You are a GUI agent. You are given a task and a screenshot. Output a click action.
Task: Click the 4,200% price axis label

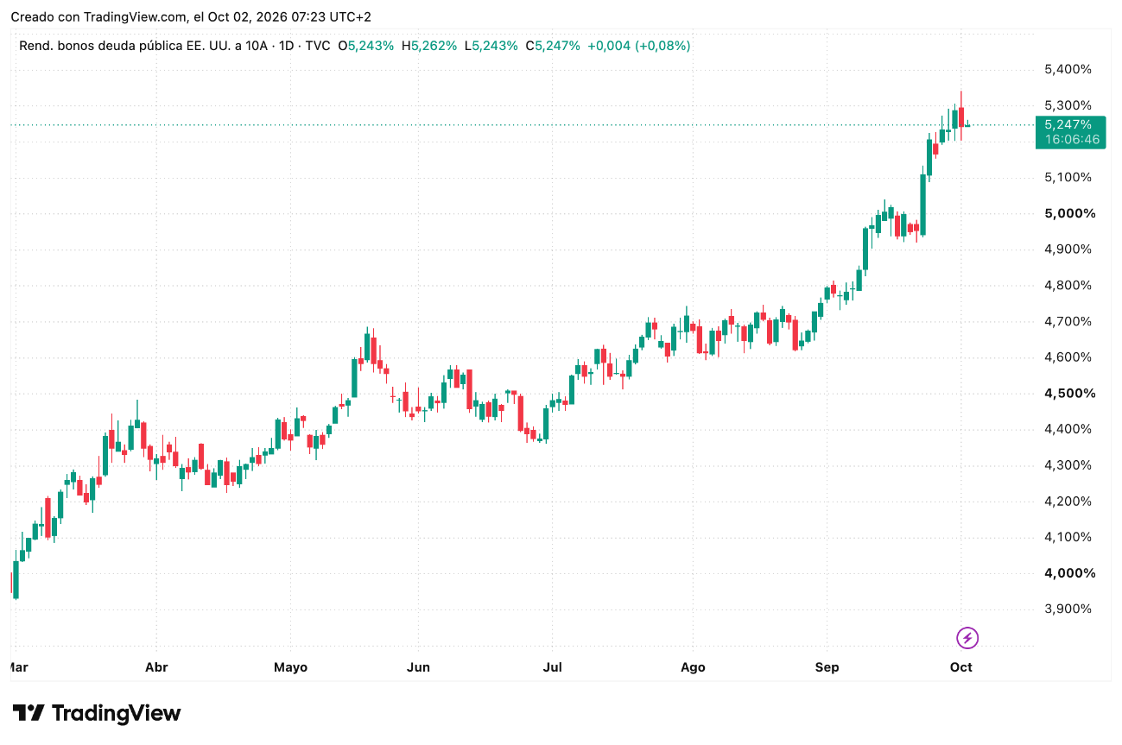pos(1068,501)
